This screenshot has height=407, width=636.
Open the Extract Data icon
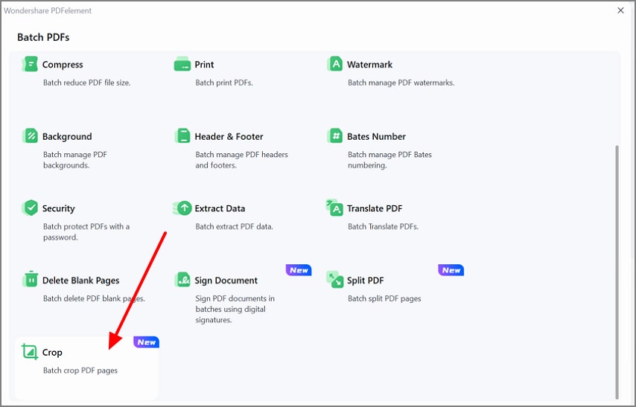coord(182,208)
